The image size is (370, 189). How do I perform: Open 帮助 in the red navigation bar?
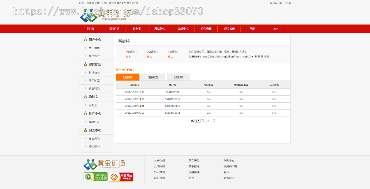coord(252,29)
